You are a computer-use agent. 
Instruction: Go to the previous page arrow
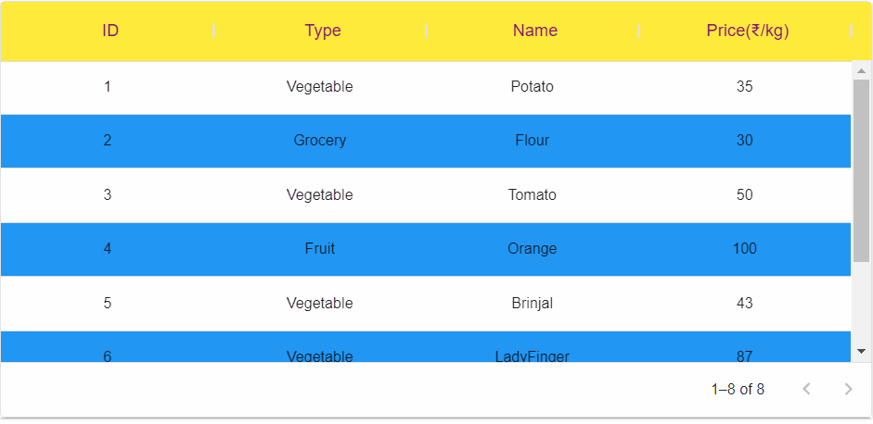806,389
